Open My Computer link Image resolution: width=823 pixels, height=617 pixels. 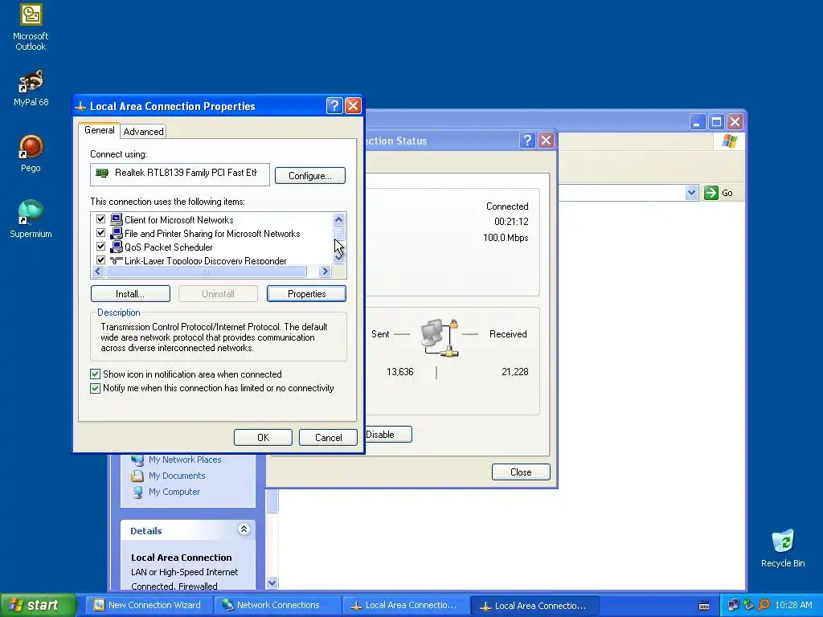[x=174, y=492]
